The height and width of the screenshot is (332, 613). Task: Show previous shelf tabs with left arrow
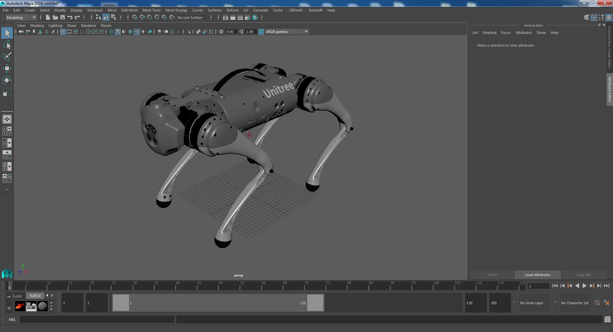pyautogui.click(x=47, y=296)
